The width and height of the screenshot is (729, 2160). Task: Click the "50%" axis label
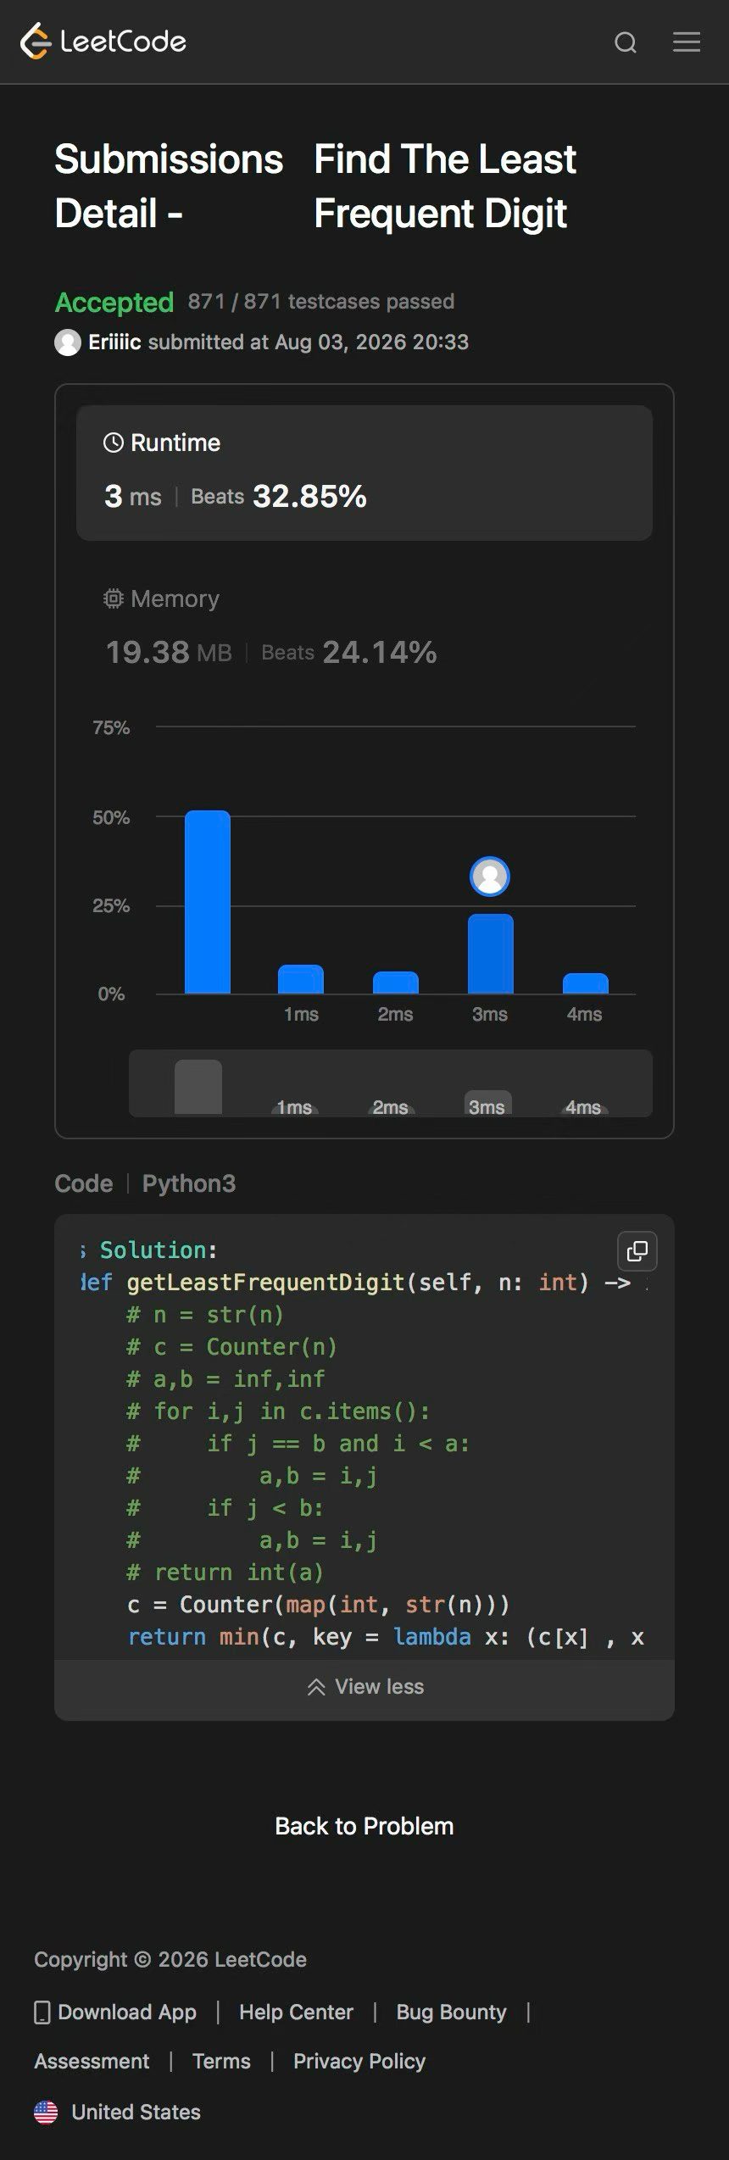click(111, 817)
